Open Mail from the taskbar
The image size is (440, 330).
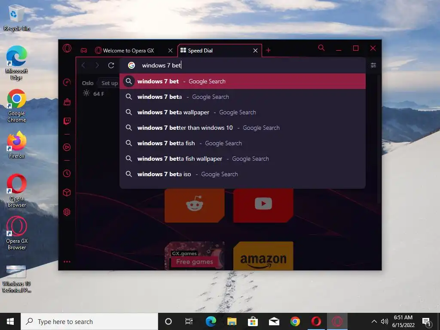click(x=274, y=321)
